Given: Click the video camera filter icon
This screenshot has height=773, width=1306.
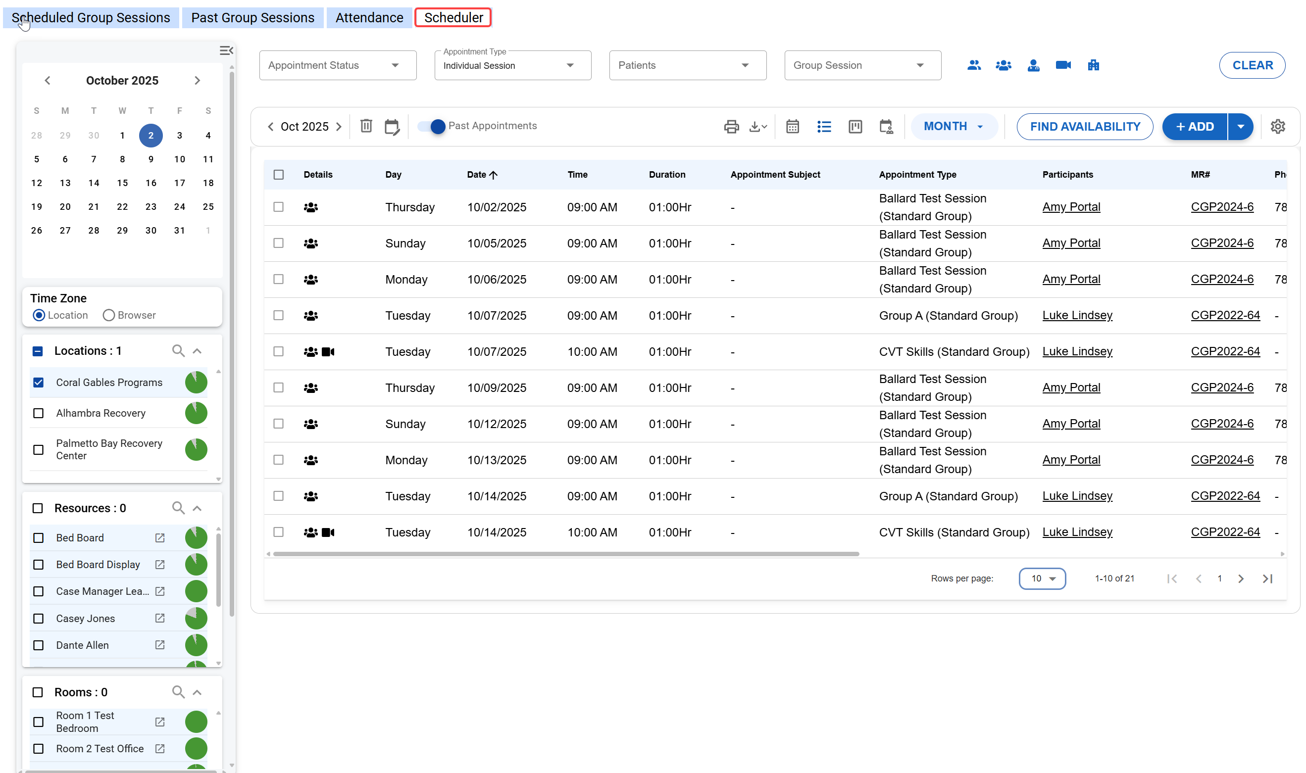Looking at the screenshot, I should coord(1063,65).
